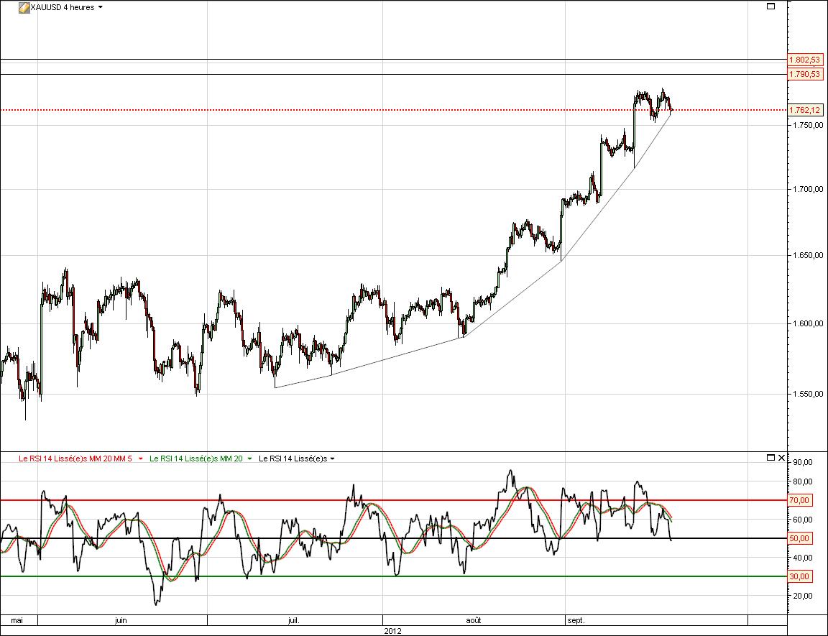The height and width of the screenshot is (636, 828).
Task: Select the 1.802,53 price level label
Action: point(805,60)
